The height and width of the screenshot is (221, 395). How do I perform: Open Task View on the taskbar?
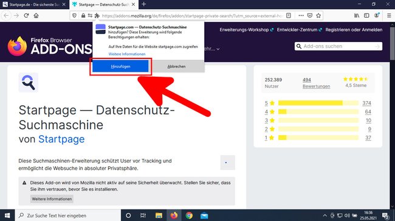pyautogui.click(x=143, y=216)
